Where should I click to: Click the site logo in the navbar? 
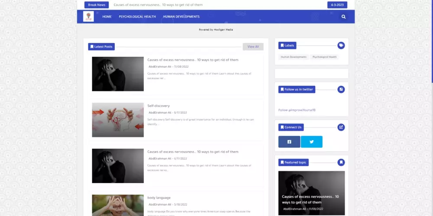click(88, 16)
